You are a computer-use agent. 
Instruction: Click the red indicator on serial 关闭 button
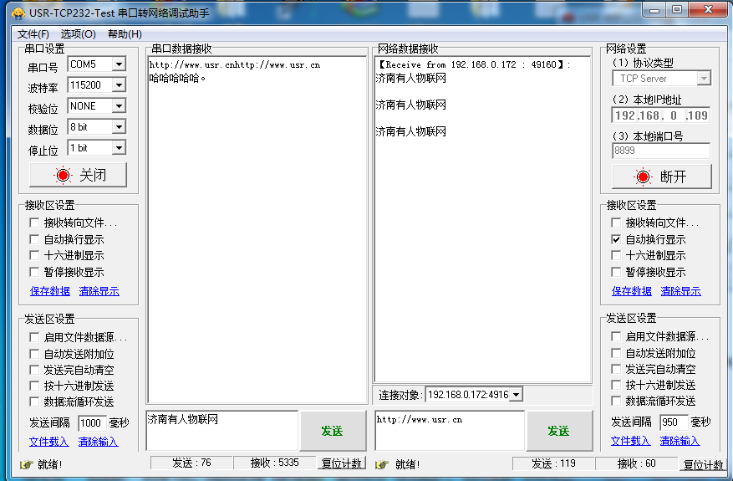point(64,175)
